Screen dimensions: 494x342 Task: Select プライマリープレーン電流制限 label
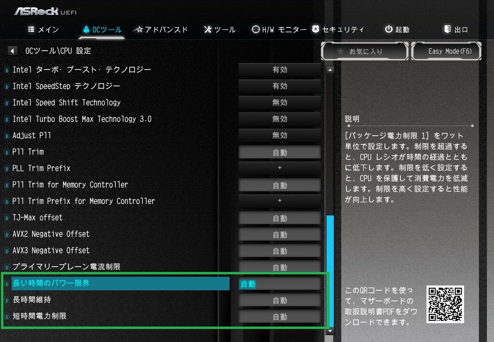(67, 267)
